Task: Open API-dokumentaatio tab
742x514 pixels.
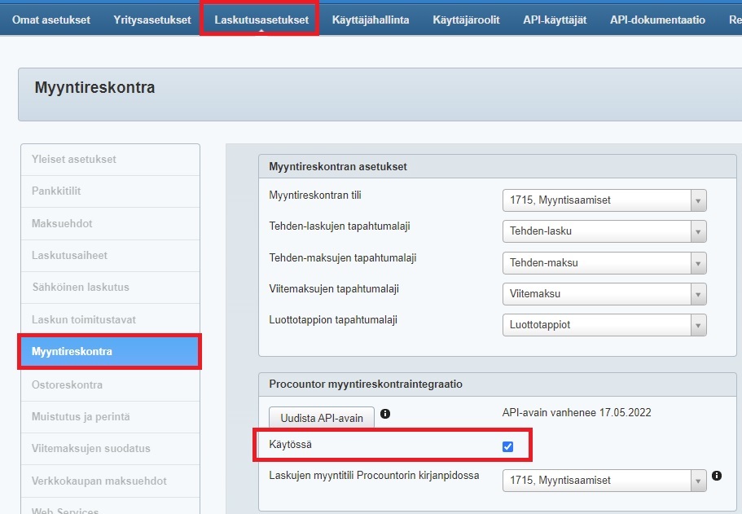Action: pos(657,20)
